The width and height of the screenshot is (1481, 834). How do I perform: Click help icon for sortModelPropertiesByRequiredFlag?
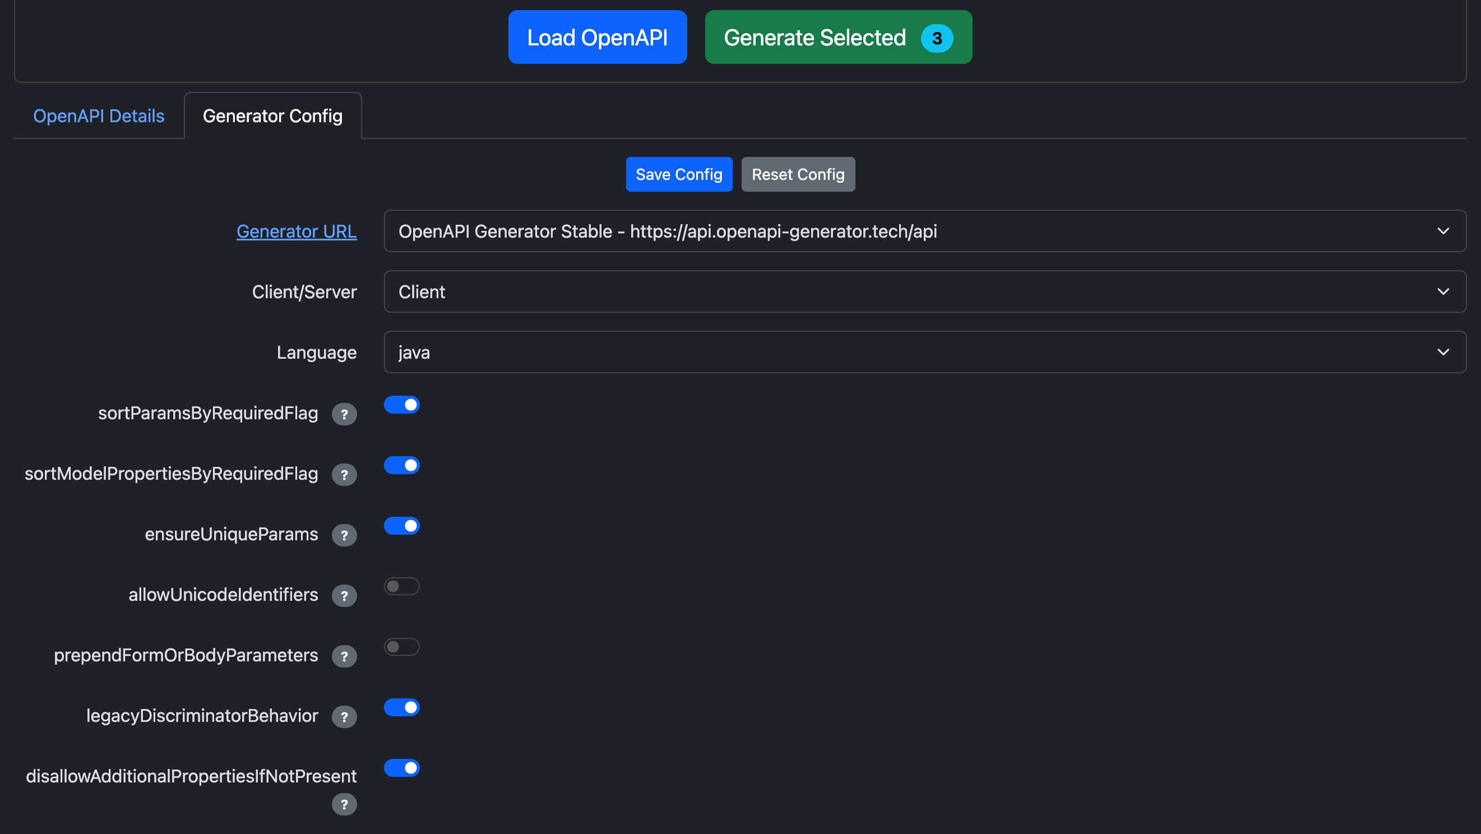click(344, 474)
